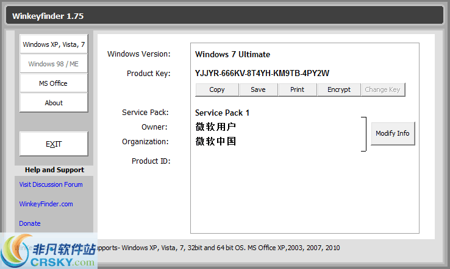The width and height of the screenshot is (450, 269).
Task: Open the About section
Action: tap(54, 103)
